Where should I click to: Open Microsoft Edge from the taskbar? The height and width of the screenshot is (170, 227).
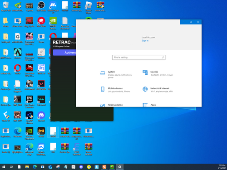point(35,167)
